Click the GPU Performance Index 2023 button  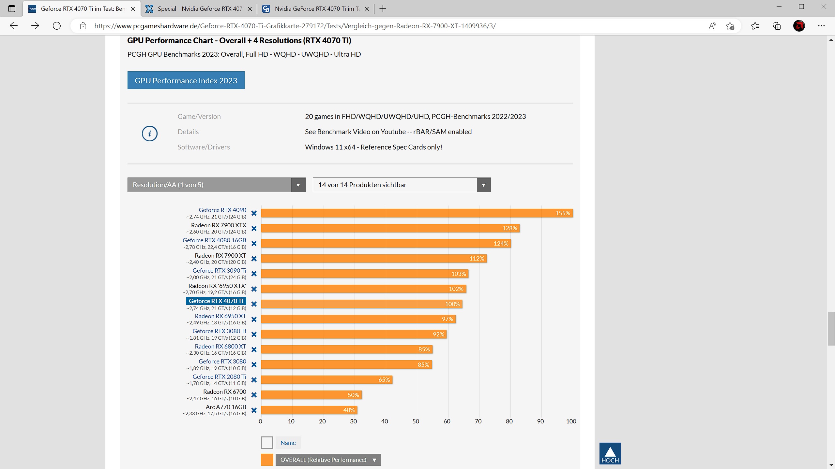[x=186, y=80]
